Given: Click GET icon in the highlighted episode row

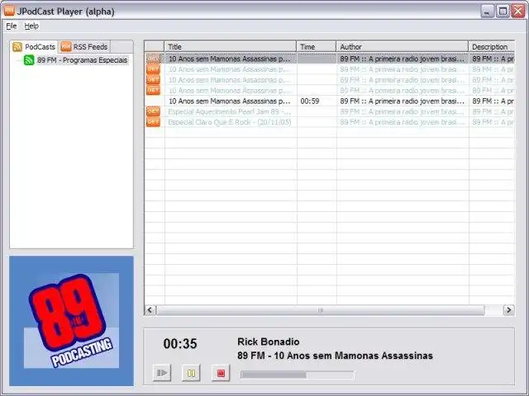Looking at the screenshot, I should tap(153, 59).
